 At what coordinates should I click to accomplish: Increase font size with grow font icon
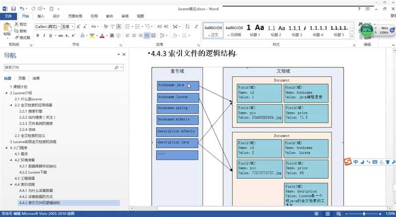pyautogui.click(x=78, y=26)
